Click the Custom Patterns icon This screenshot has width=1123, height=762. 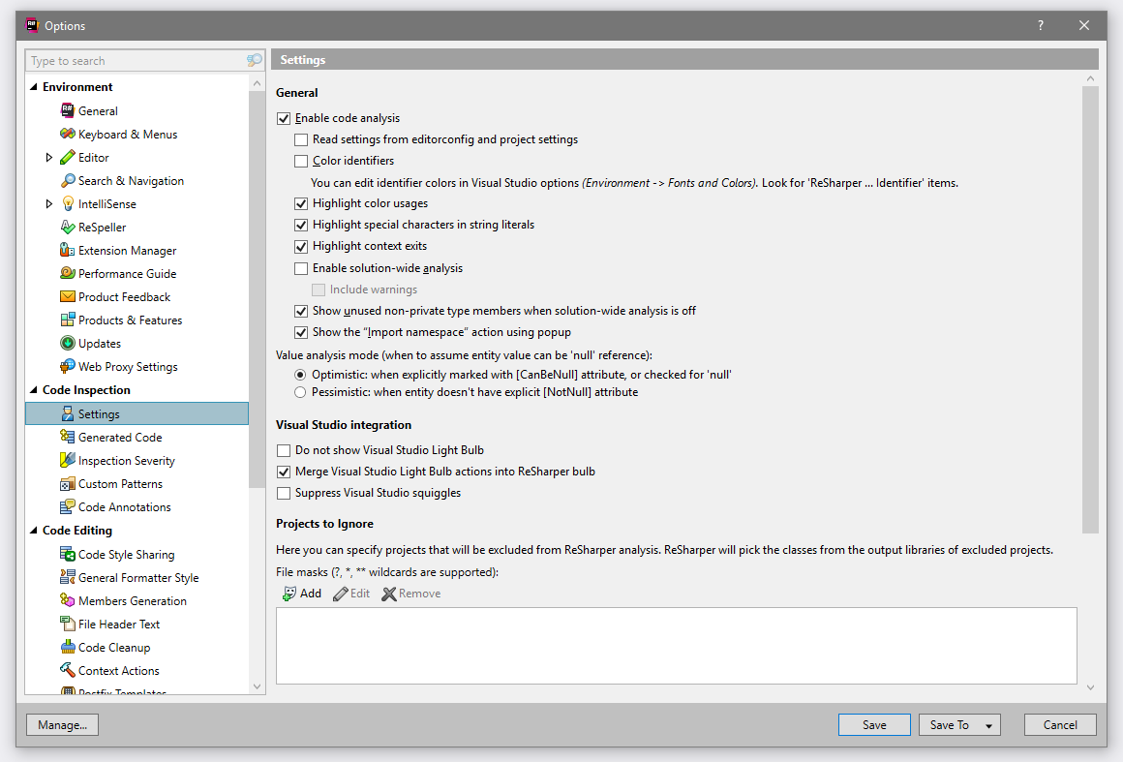pyautogui.click(x=68, y=483)
